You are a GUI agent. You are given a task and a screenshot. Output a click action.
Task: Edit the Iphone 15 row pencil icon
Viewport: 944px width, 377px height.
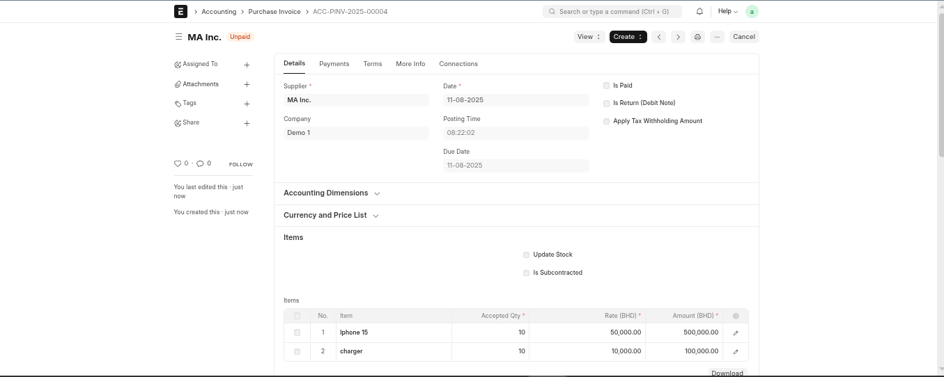coord(736,333)
